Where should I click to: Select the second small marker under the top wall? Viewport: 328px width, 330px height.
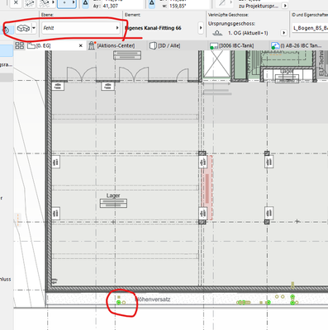click(107, 87)
